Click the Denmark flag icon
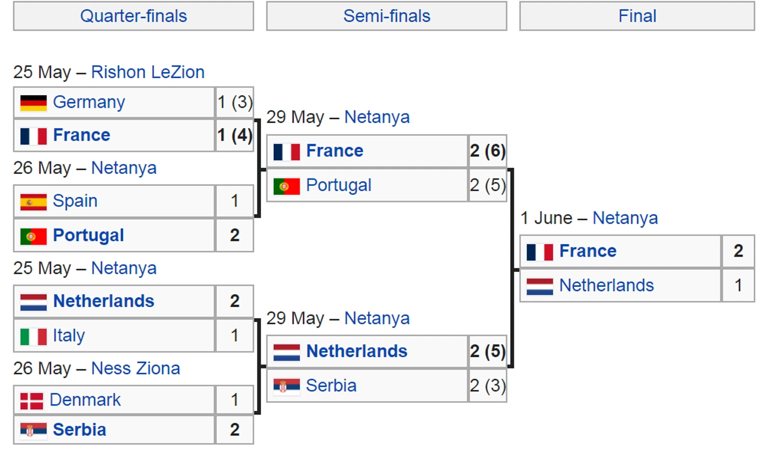This screenshot has height=455, width=761. tap(32, 401)
